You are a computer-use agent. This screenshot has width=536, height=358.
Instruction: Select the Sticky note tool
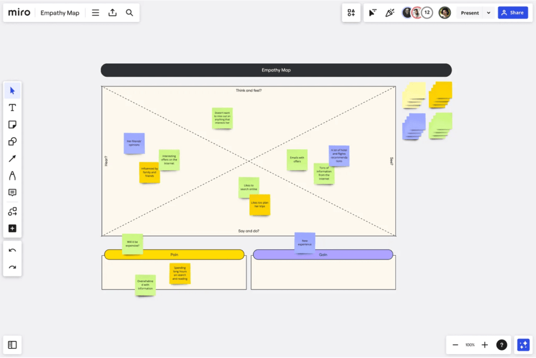[x=12, y=125]
